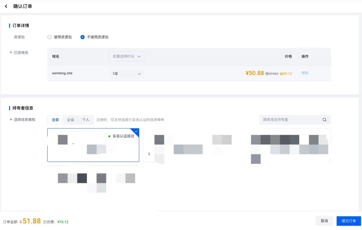Click the red asterisk beside 已选域名
The width and height of the screenshot is (362, 230).
[10, 53]
